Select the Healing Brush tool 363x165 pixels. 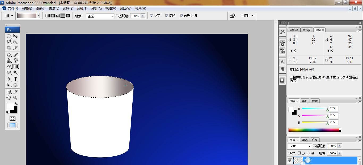pyautogui.click(x=9, y=55)
